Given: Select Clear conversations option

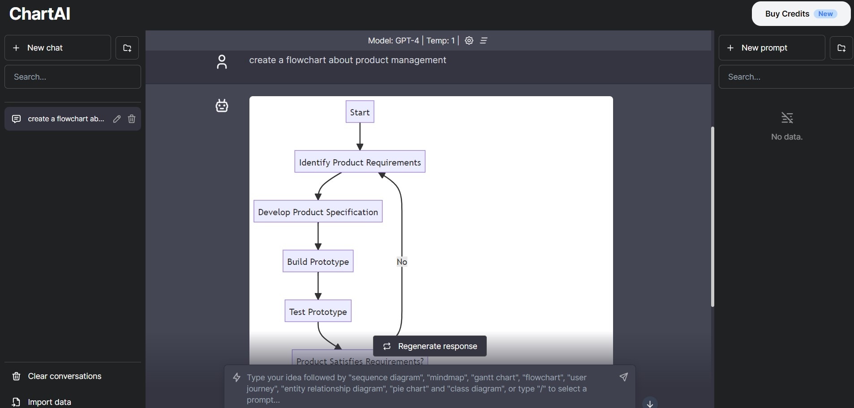Looking at the screenshot, I should point(64,376).
